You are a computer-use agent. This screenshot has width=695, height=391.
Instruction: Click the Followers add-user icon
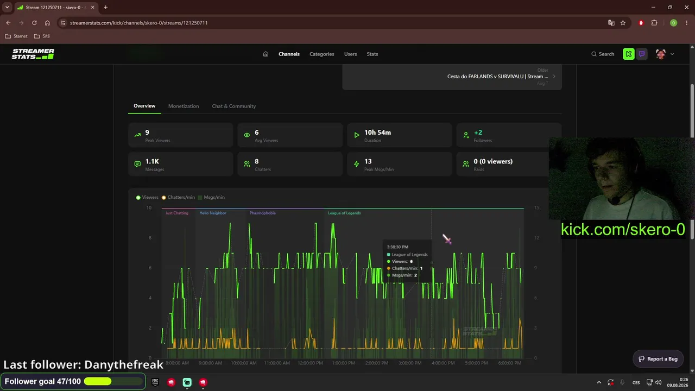coord(466,135)
